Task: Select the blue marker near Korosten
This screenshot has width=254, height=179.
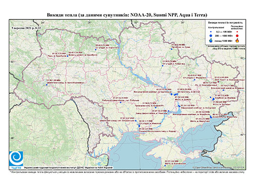Action: point(96,50)
